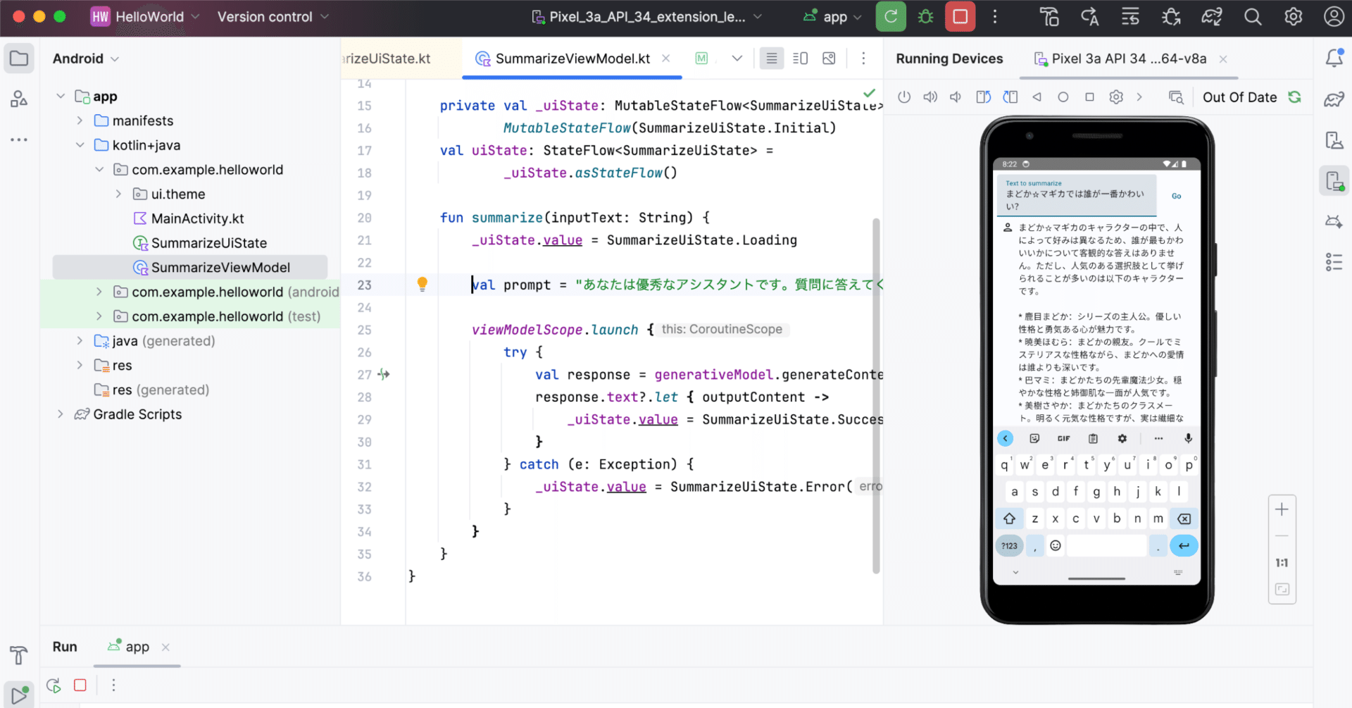Expand the Gradle Scripts tree node
This screenshot has height=708, width=1352.
click(62, 414)
